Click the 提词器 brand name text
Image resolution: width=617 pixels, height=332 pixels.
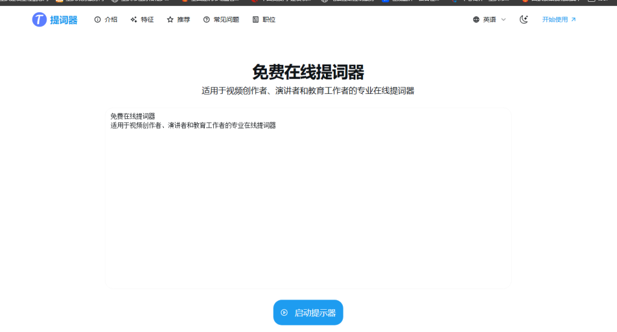coord(64,20)
